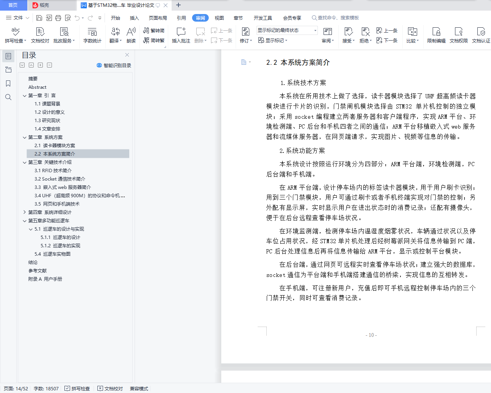This screenshot has width=491, height=393.
Task: Switch to the 章节 ribbon tab
Action: point(238,18)
